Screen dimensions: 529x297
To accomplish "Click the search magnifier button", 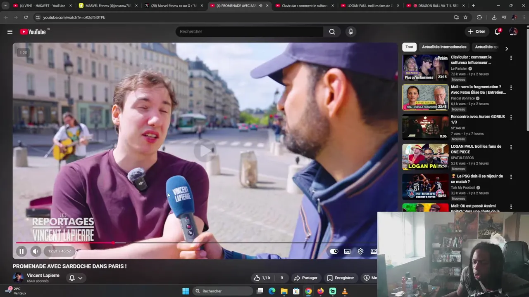I will click(x=332, y=32).
